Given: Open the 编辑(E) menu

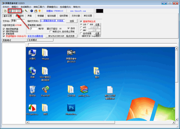Looking at the screenshot, I should pos(15,7).
